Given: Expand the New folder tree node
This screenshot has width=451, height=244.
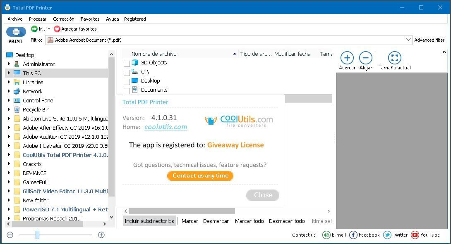Looking at the screenshot, I should point(9,200).
